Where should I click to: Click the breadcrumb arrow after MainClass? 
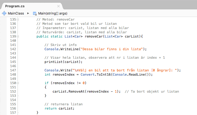[28, 13]
